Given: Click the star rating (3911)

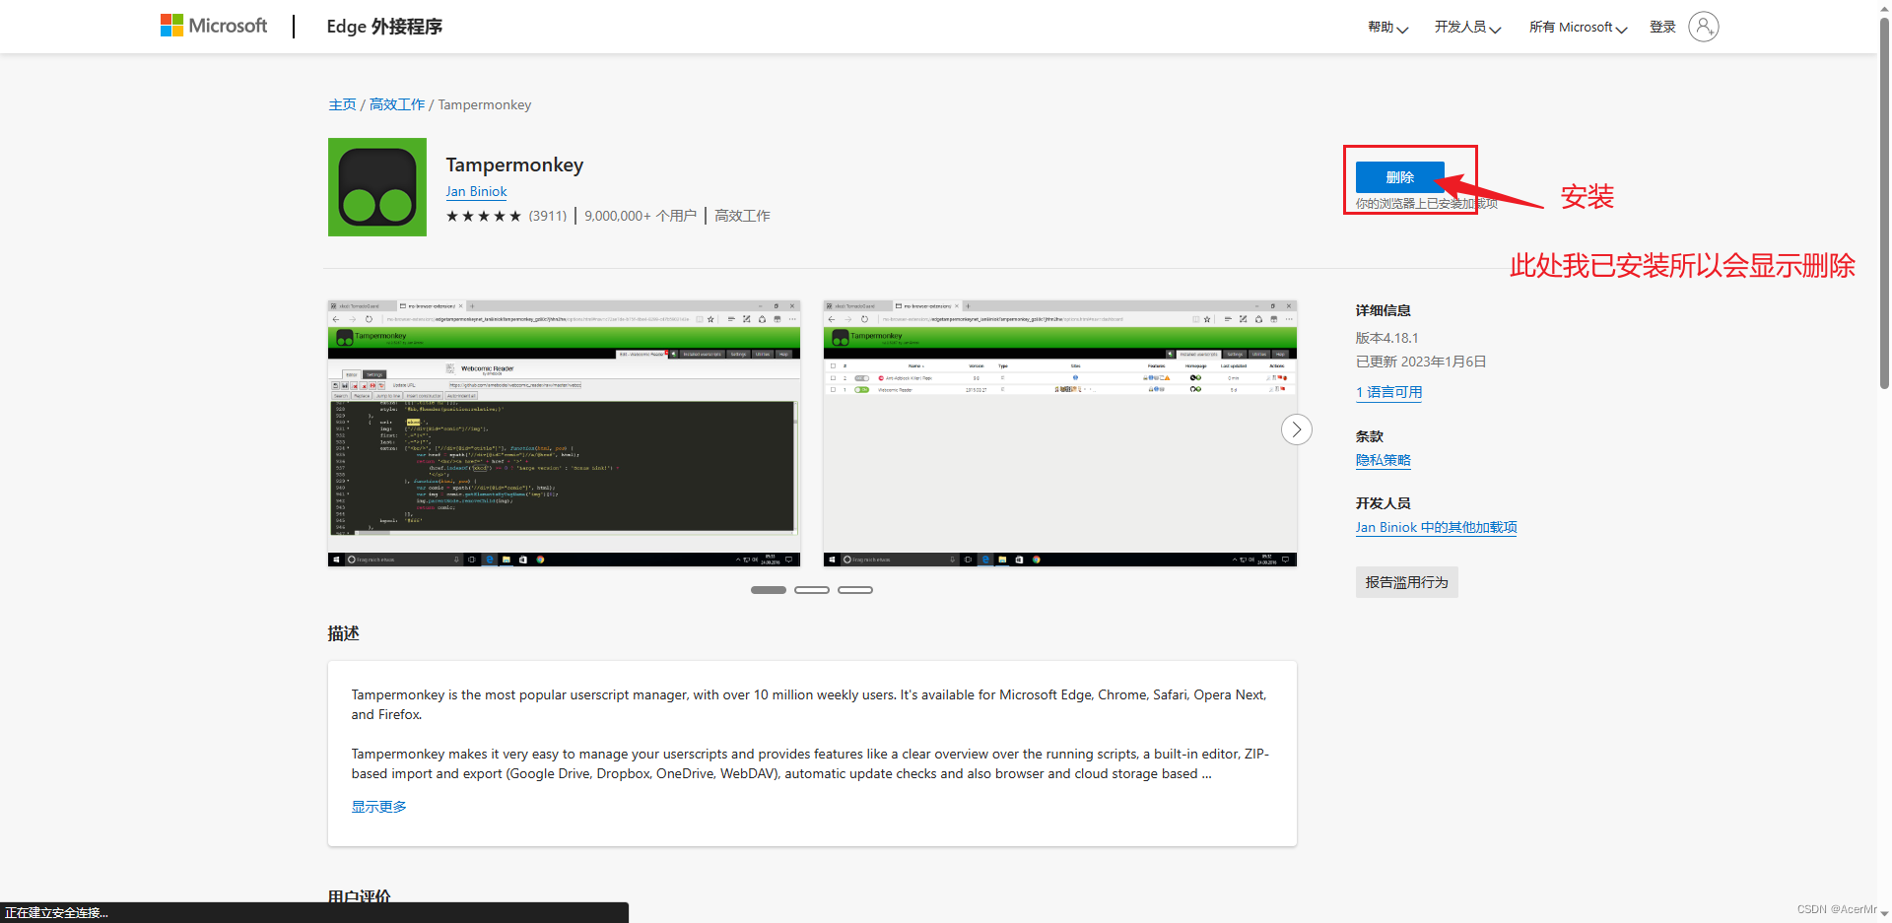Looking at the screenshot, I should tap(507, 216).
